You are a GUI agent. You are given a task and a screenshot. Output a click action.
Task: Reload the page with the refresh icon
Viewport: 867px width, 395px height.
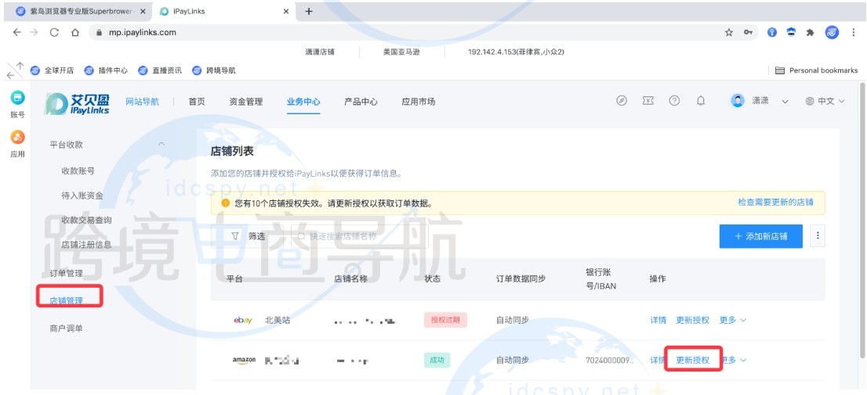(x=54, y=33)
